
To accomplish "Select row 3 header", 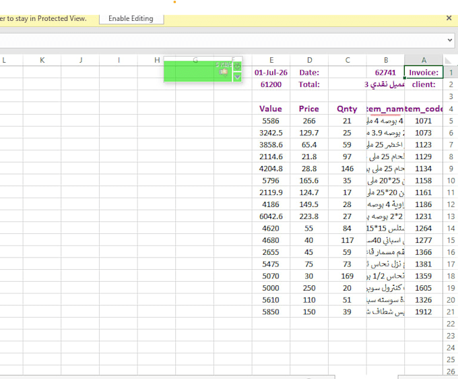I will pyautogui.click(x=451, y=96).
